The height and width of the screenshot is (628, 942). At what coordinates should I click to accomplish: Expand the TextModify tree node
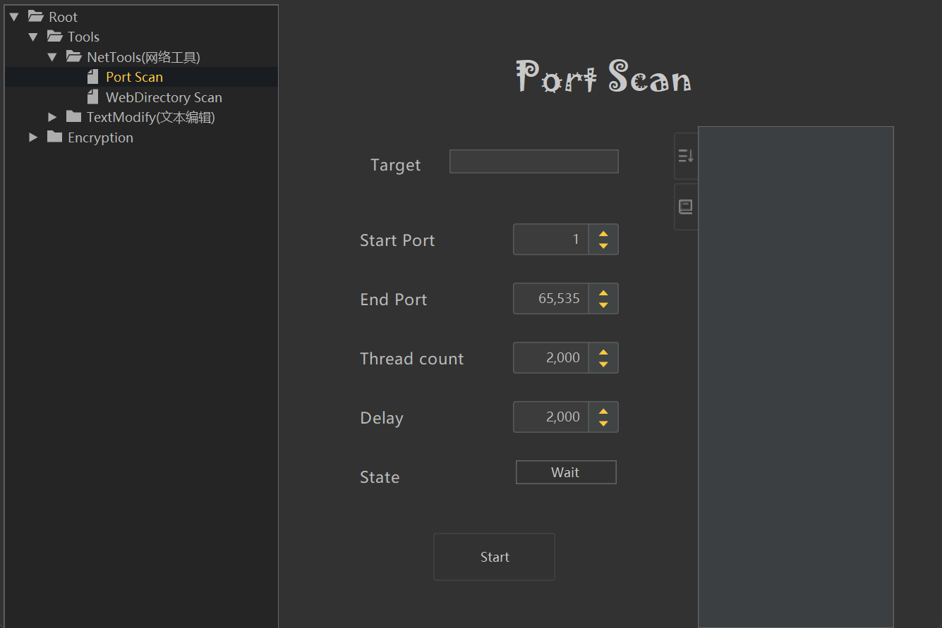(x=52, y=117)
